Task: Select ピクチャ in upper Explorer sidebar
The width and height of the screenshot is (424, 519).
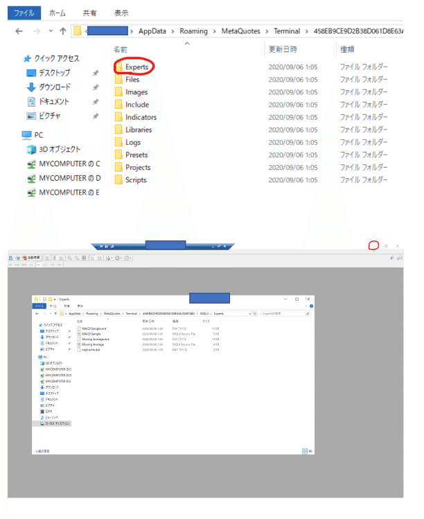Action: [44, 116]
